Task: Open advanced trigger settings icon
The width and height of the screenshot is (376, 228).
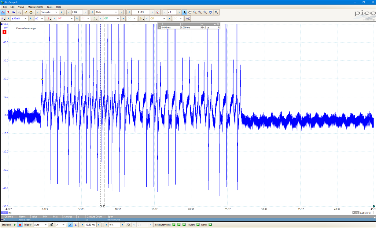Action: coord(51,225)
